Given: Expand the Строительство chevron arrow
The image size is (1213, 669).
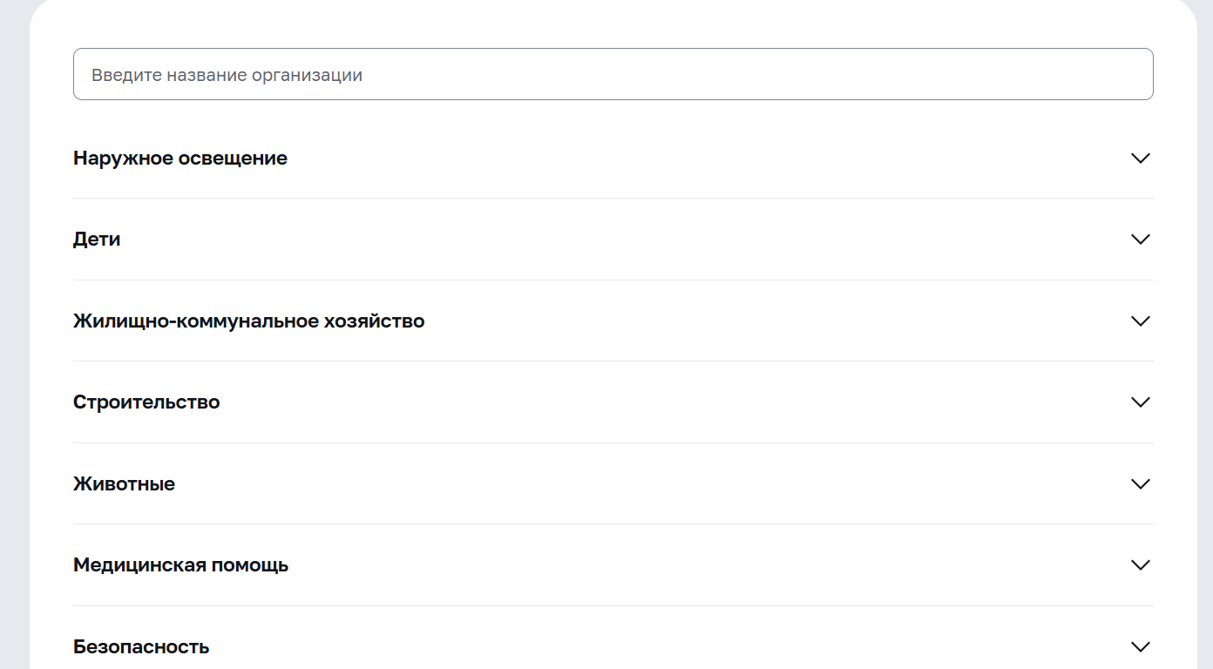Looking at the screenshot, I should point(1140,402).
